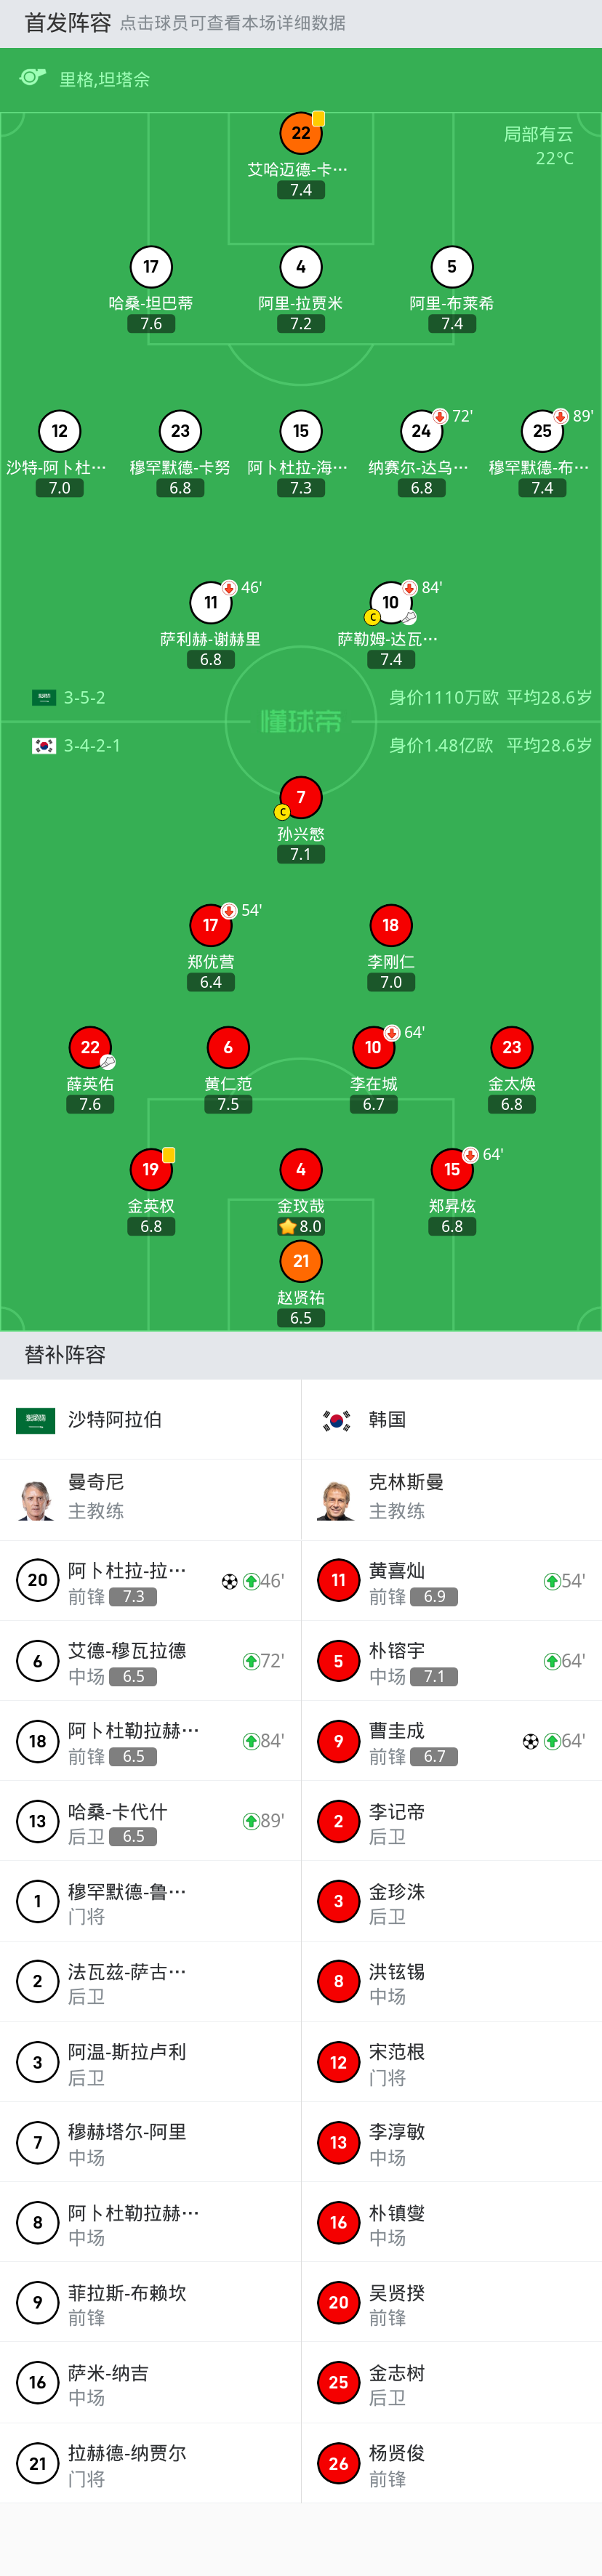Select player 萨勒姆-达瓦 number 10 circle
The image size is (602, 2576).
pyautogui.click(x=390, y=602)
